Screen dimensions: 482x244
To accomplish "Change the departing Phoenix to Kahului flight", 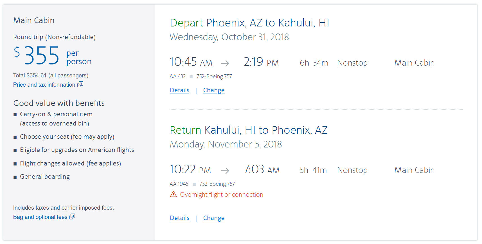I will tap(214, 90).
